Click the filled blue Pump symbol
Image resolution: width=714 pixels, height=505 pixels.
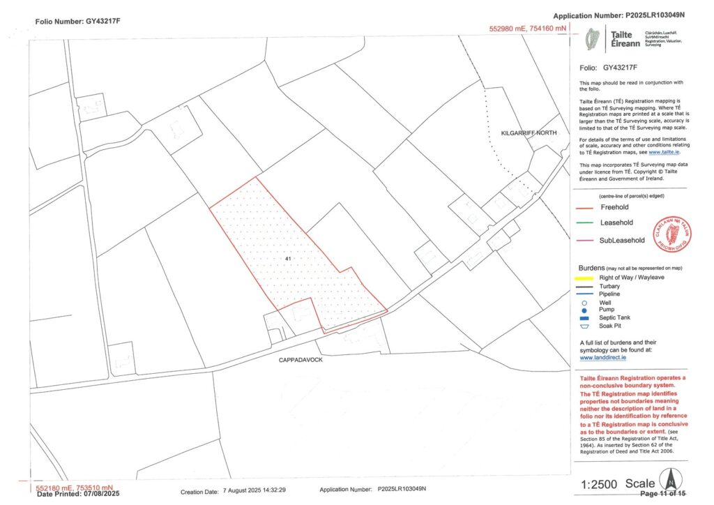click(585, 310)
